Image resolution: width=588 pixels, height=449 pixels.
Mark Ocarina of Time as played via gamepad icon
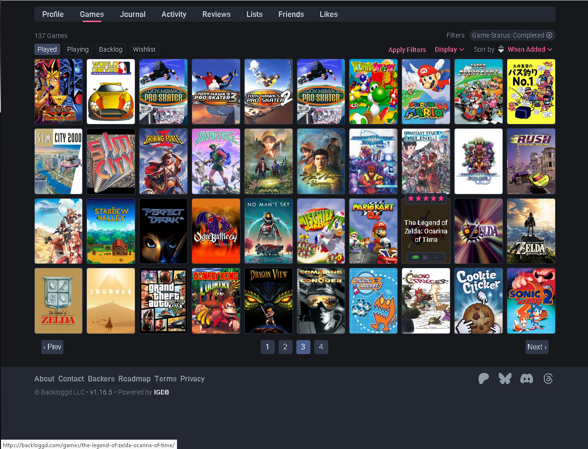[416, 257]
